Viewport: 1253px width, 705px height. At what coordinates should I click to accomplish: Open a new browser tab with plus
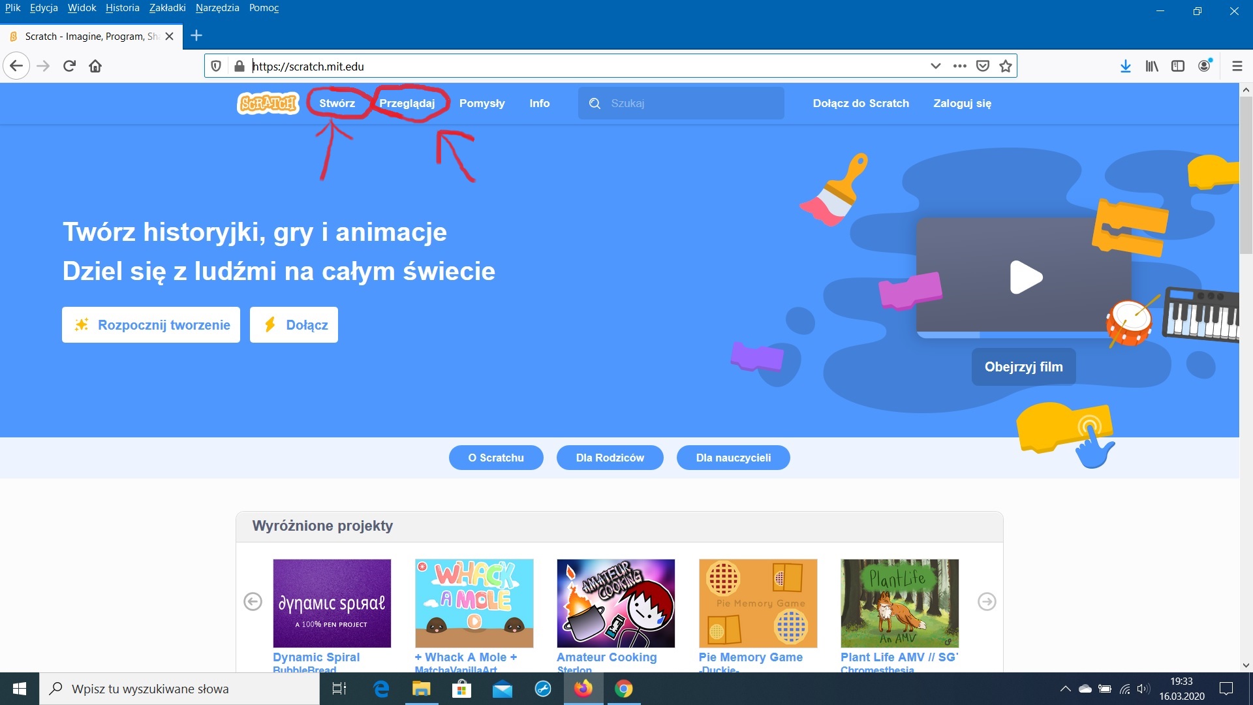[x=196, y=35]
